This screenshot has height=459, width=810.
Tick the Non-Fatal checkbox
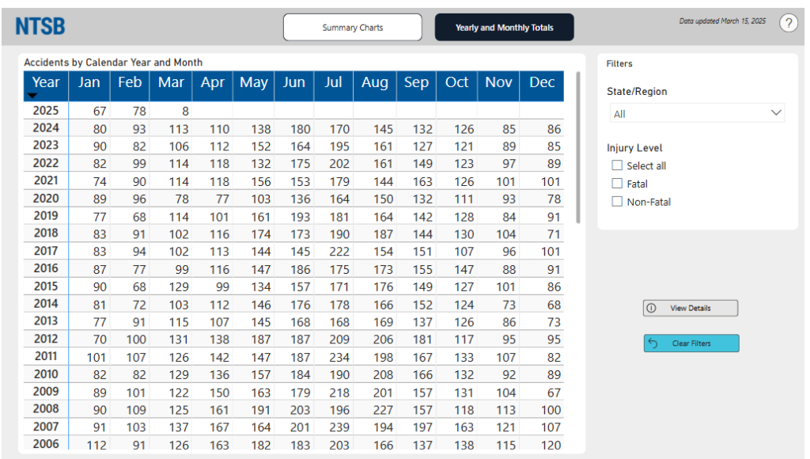(x=617, y=202)
